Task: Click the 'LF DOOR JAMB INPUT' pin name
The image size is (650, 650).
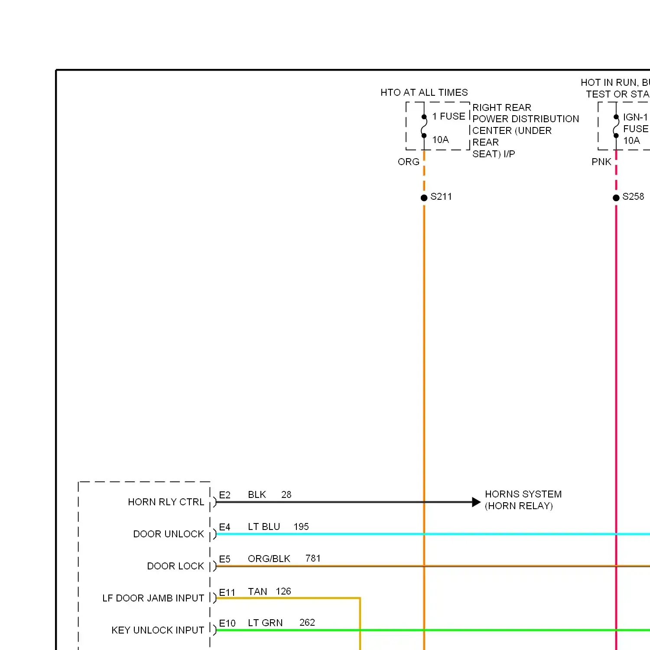Action: tap(153, 598)
